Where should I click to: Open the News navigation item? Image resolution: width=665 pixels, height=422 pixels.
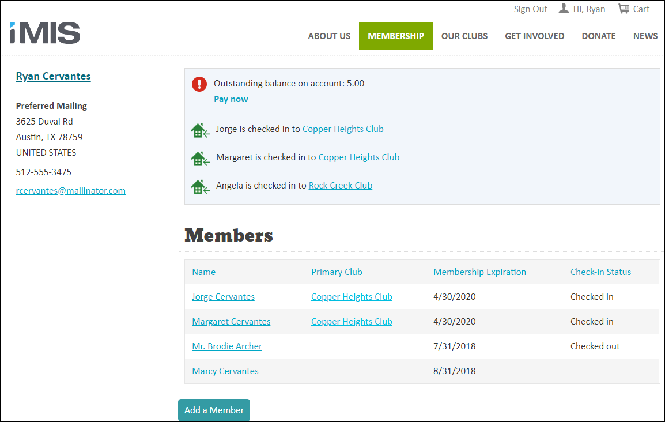point(645,36)
